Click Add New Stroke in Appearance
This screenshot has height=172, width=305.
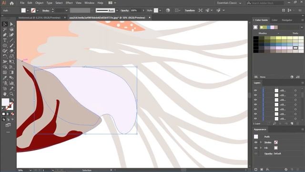(256, 170)
